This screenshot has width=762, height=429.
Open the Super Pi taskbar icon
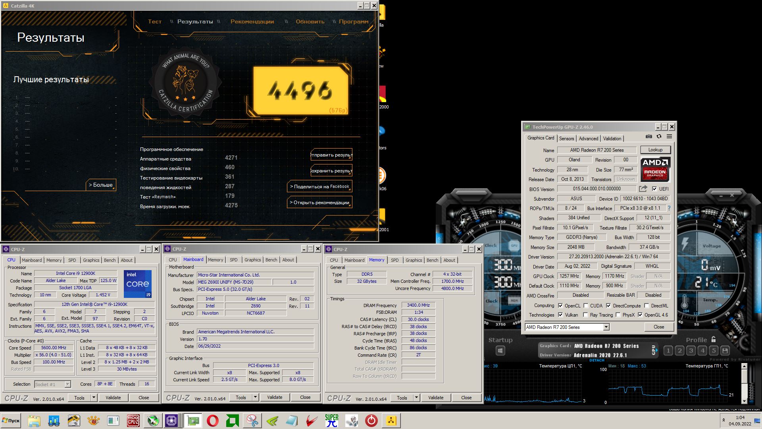332,420
